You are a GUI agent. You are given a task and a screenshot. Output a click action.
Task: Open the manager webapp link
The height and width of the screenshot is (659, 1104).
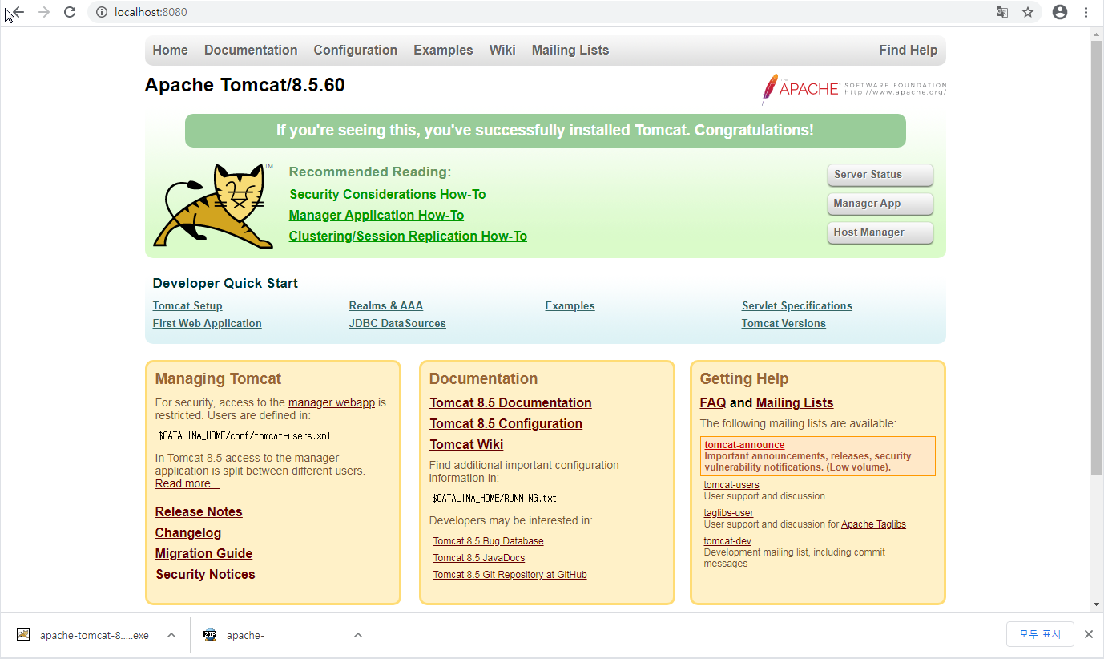[x=332, y=402]
